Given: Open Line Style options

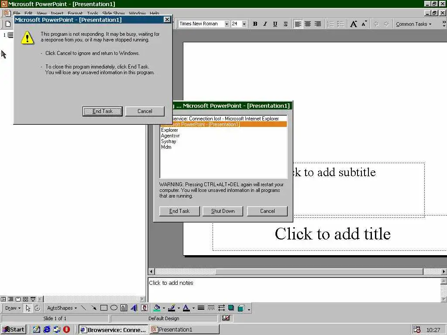Looking at the screenshot, I should (x=201, y=308).
